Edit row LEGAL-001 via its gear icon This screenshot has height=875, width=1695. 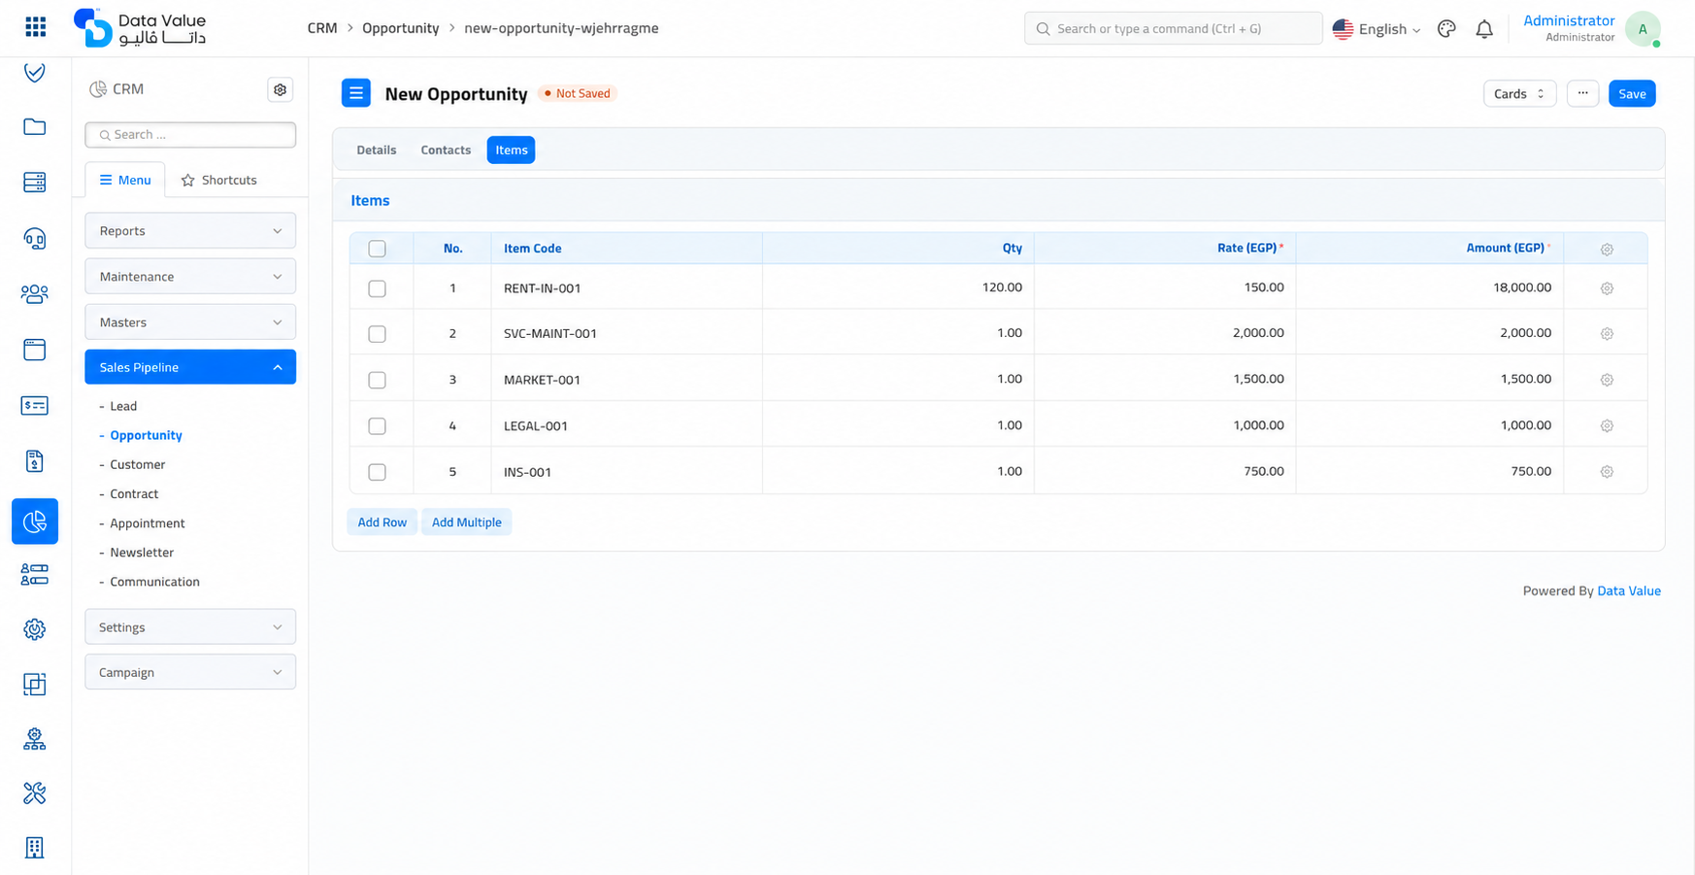click(x=1607, y=425)
